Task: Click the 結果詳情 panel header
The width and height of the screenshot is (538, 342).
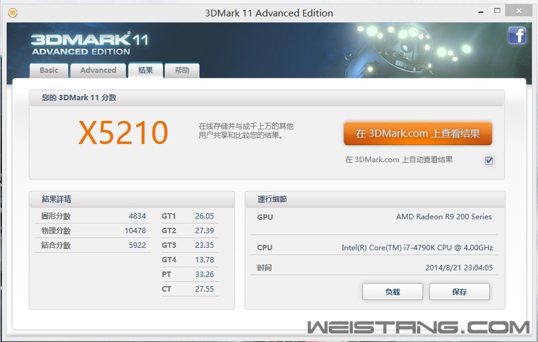Action: pyautogui.click(x=132, y=199)
